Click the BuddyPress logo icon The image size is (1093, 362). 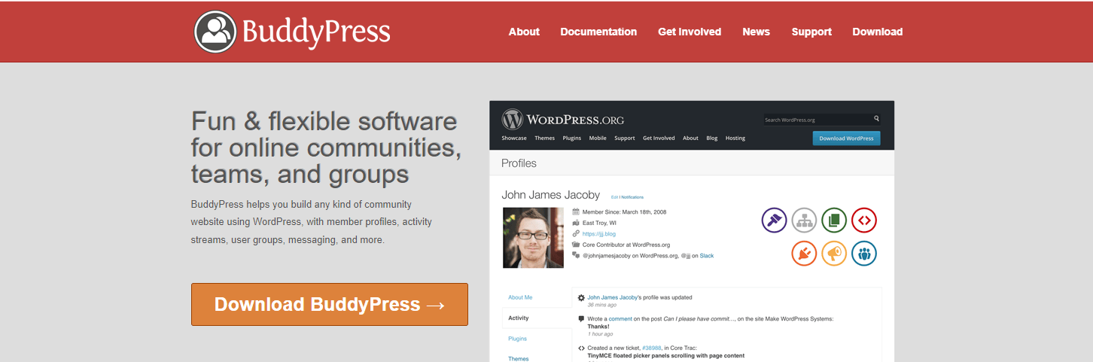215,32
